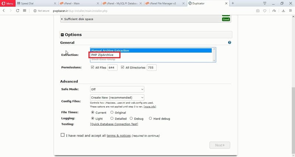The image size is (295, 157).
Task: Open the Speed Dial start page icon
Action: coord(24,11)
